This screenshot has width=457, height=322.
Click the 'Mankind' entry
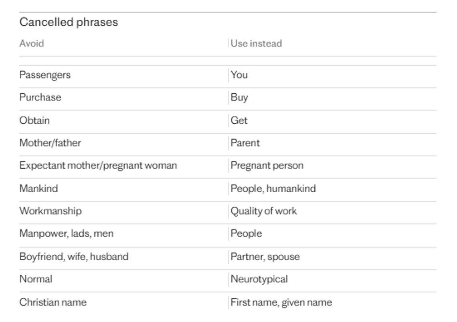coord(38,188)
